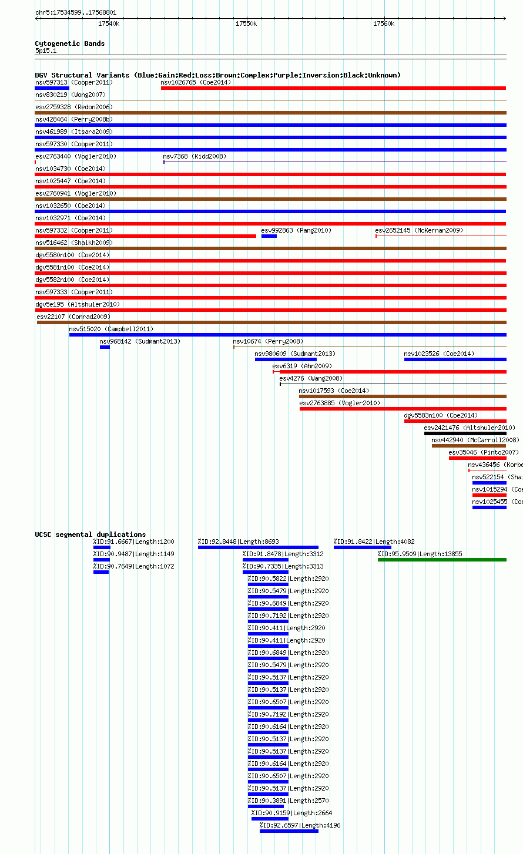
Task: Click the 5p15.1 band label
Action: pos(46,51)
